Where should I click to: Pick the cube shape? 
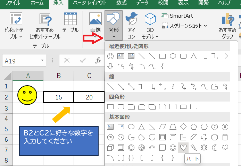pos(111,147)
